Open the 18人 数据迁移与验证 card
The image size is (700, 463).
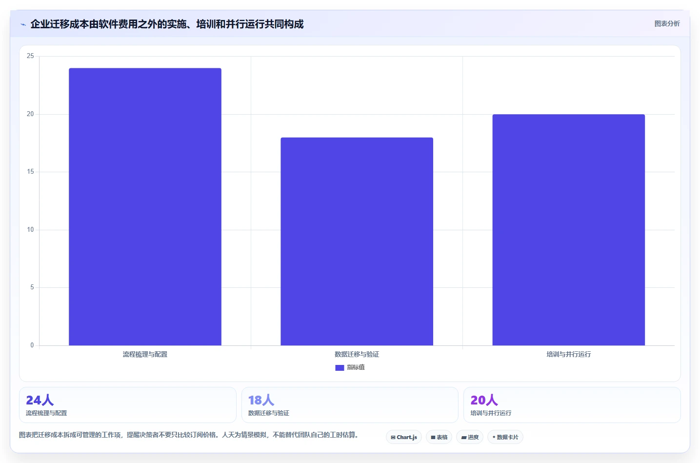(x=350, y=405)
